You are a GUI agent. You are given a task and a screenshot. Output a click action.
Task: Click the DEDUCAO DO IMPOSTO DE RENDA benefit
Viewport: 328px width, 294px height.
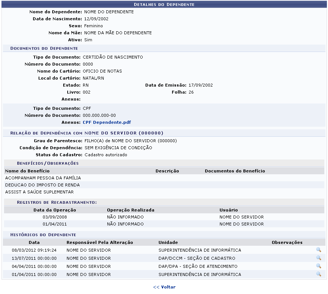[x=42, y=185]
